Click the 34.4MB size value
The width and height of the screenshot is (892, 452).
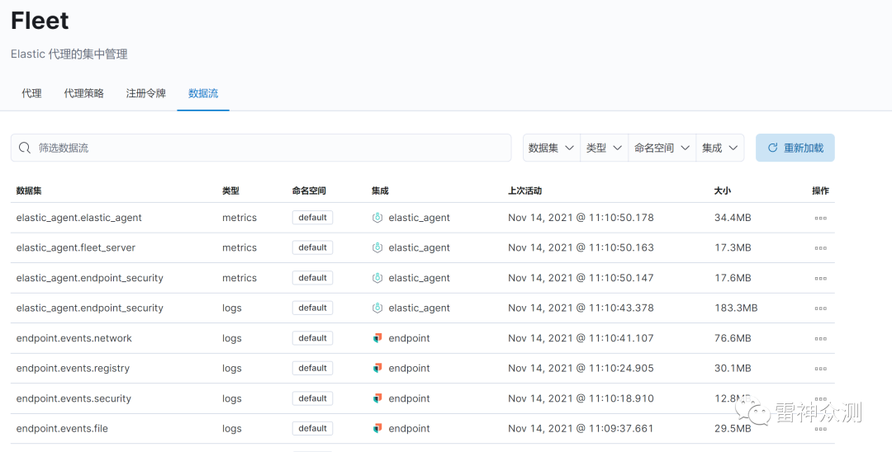[733, 218]
